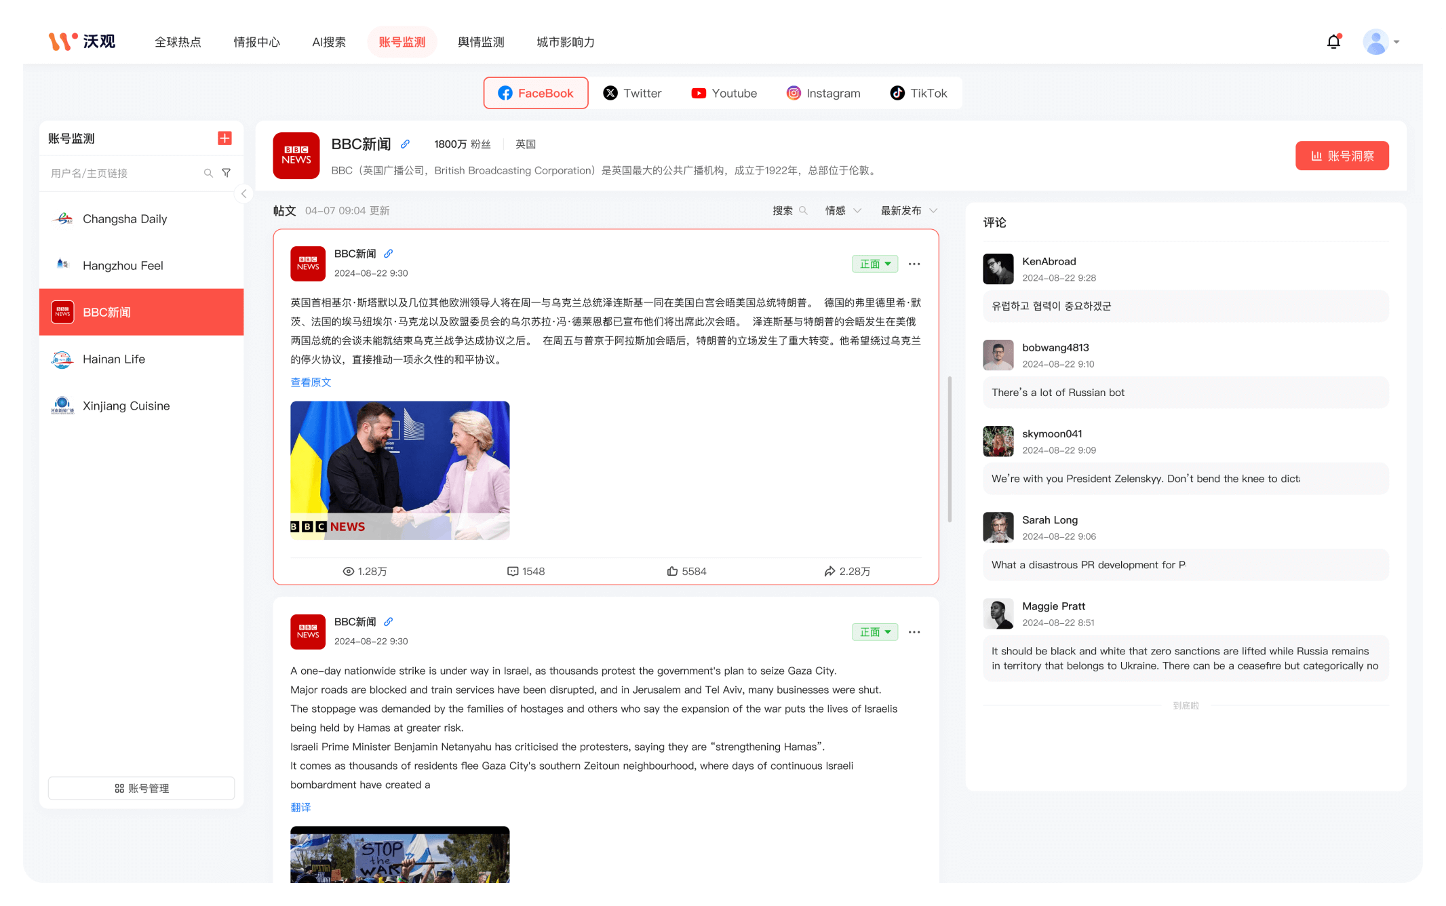Expand the user account dropdown arrow
The width and height of the screenshot is (1446, 906).
click(1396, 42)
